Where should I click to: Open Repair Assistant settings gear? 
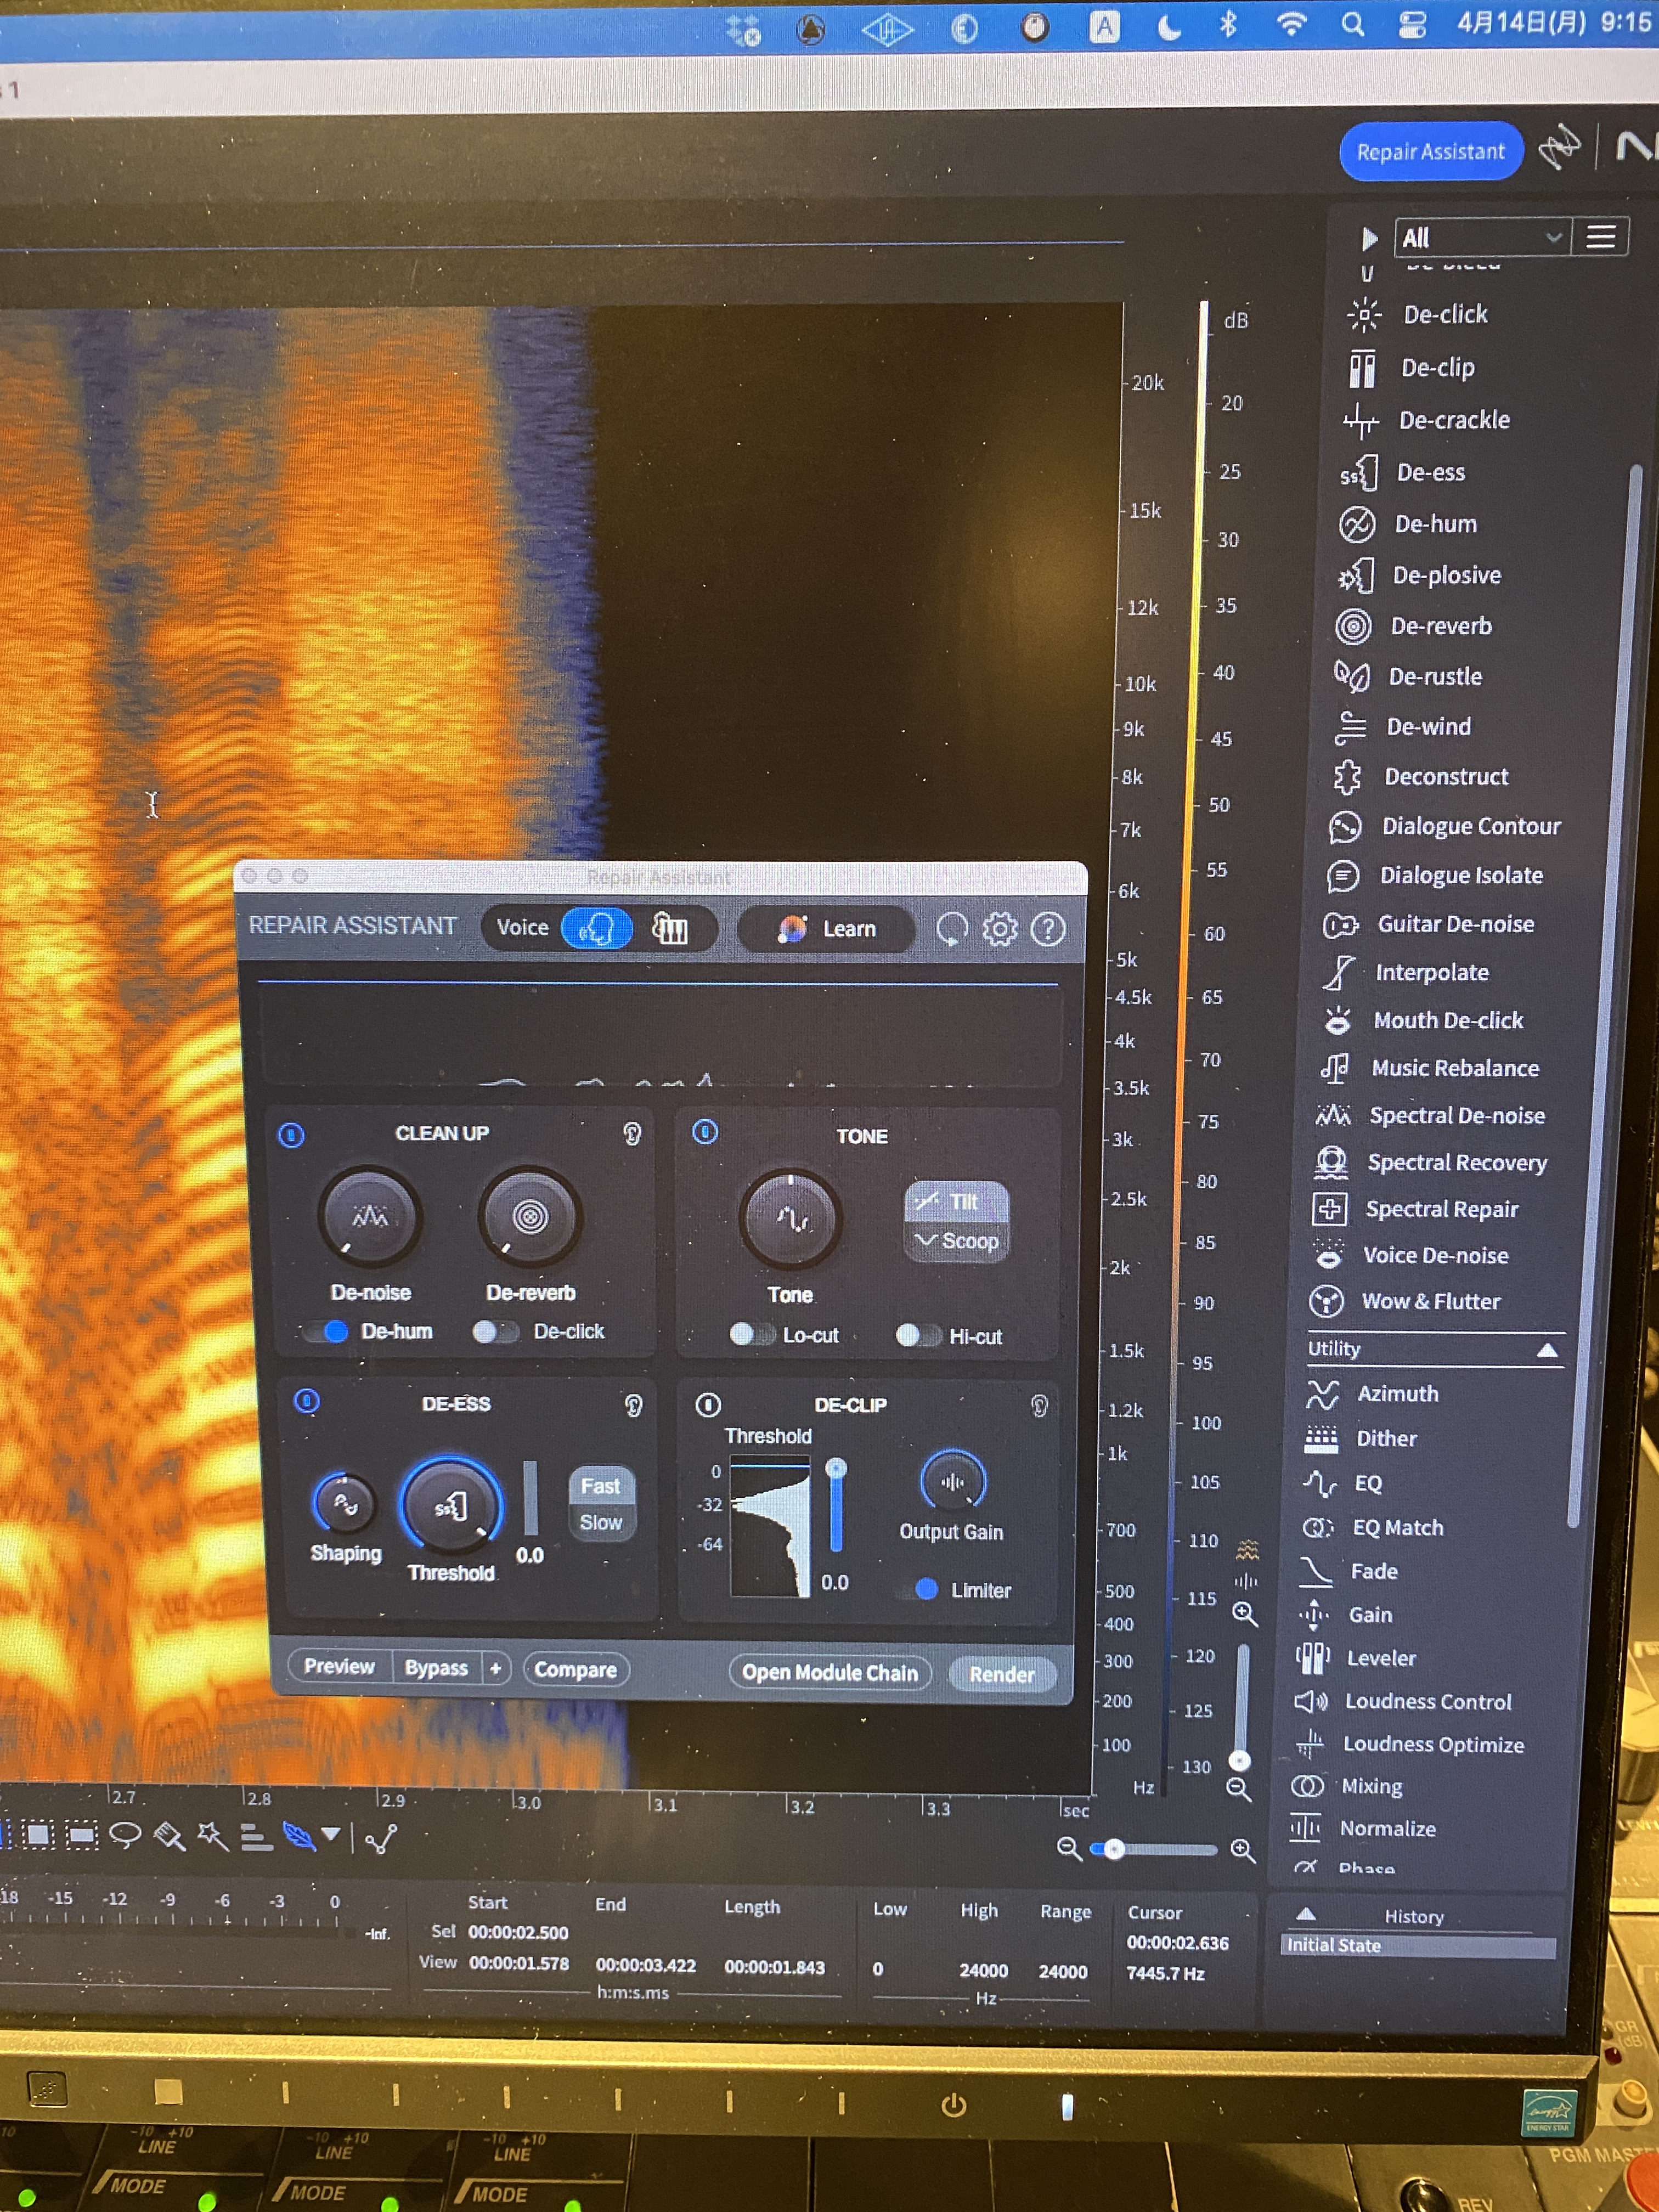[999, 929]
